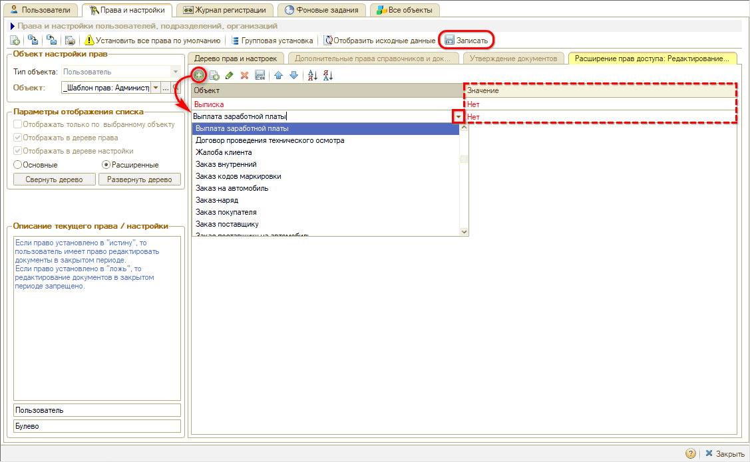750x462 pixels.
Task: Move row down with the down arrow icon
Action: pyautogui.click(x=293, y=76)
